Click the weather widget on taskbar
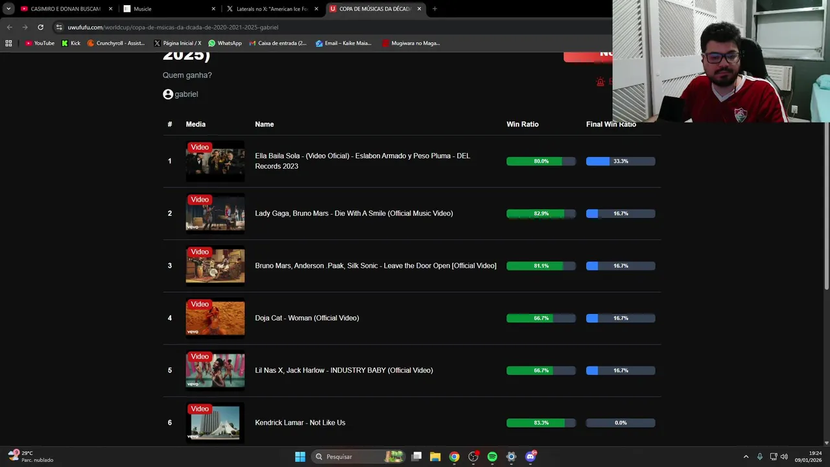Image resolution: width=830 pixels, height=467 pixels. [x=31, y=457]
